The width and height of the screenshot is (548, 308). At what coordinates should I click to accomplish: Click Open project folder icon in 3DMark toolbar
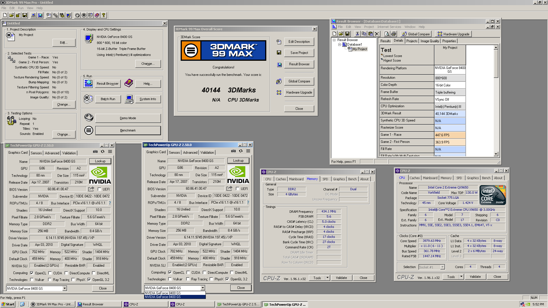pyautogui.click(x=11, y=15)
